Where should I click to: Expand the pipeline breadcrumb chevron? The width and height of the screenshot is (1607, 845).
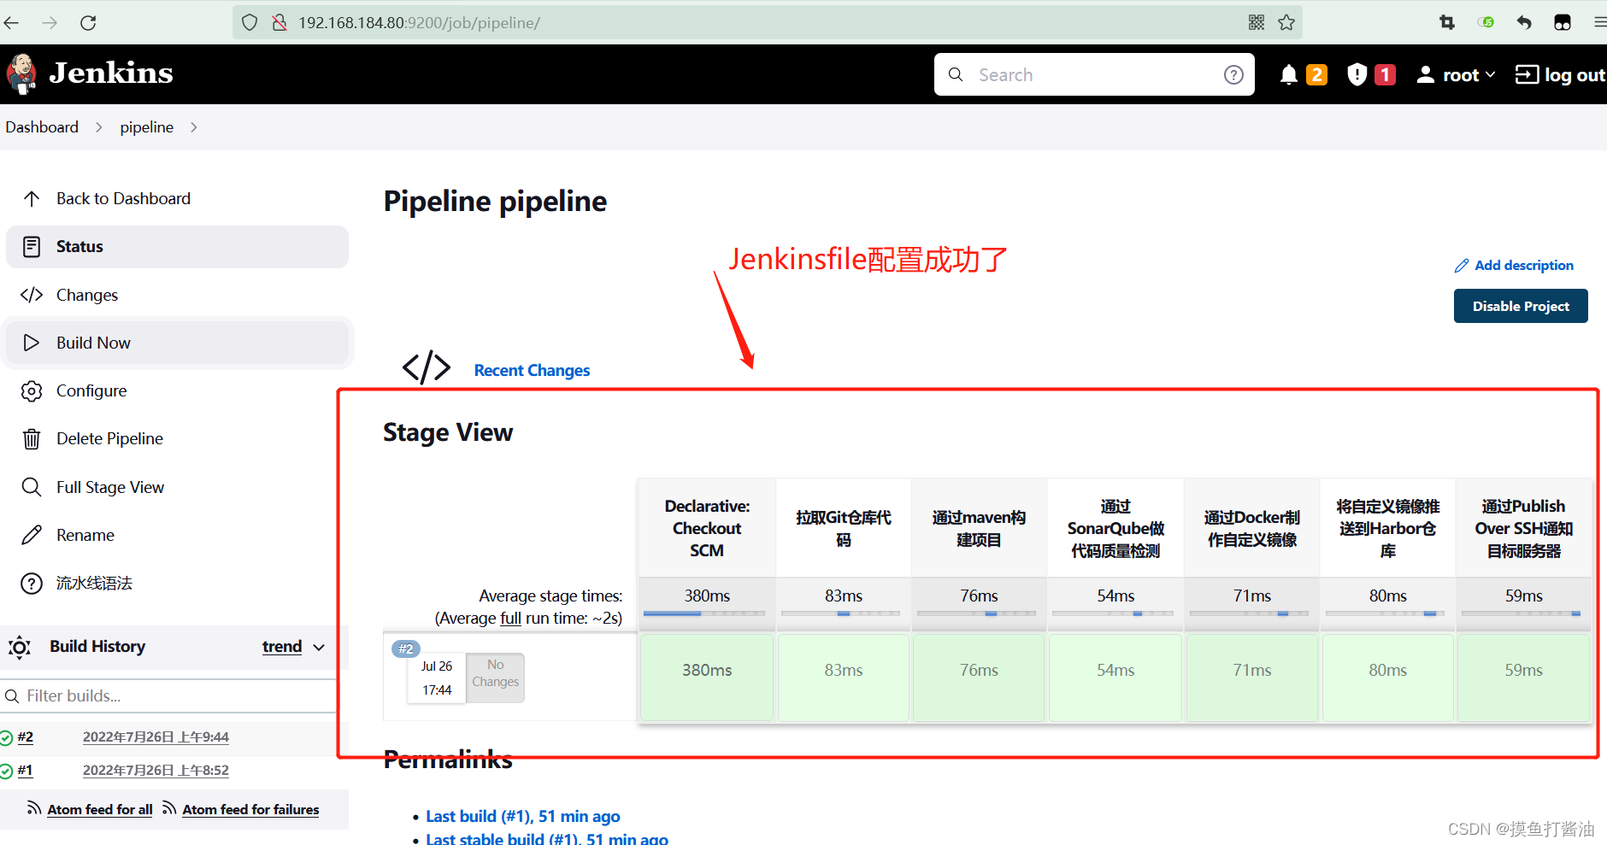[194, 127]
